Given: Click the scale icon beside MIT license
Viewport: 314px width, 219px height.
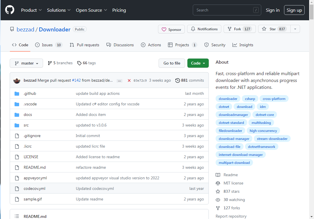Looking at the screenshot, I should click(218, 183).
